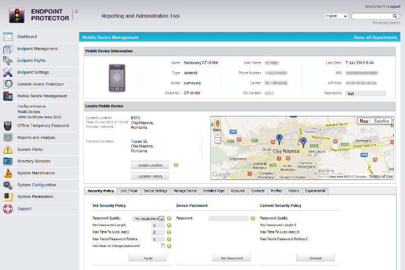The width and height of the screenshot is (405, 270).
Task: Click Refresh button
Action: click(316, 258)
